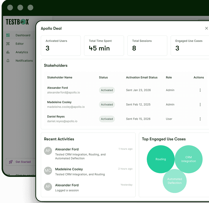This screenshot has width=209, height=203.
Task: Click the CRM Integration bubble
Action: [x=189, y=159]
